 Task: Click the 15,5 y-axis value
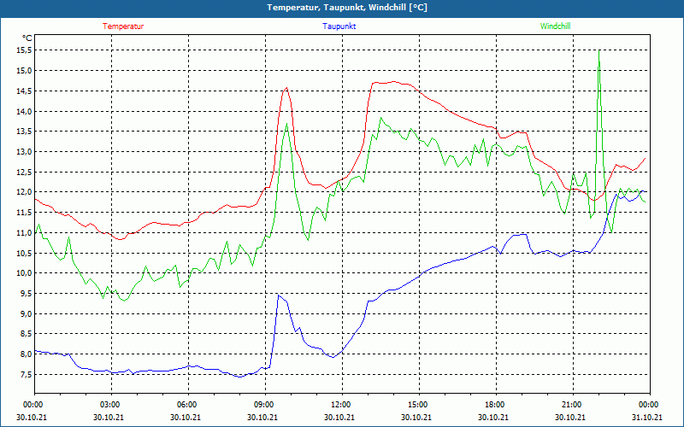pyautogui.click(x=25, y=50)
